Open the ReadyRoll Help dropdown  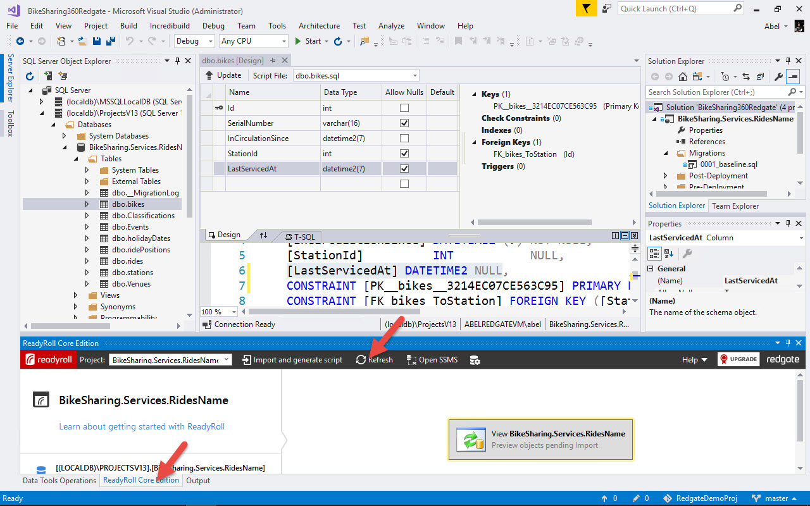(x=694, y=359)
